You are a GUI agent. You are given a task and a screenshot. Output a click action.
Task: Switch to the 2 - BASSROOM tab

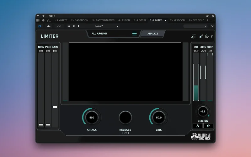(x=80, y=20)
